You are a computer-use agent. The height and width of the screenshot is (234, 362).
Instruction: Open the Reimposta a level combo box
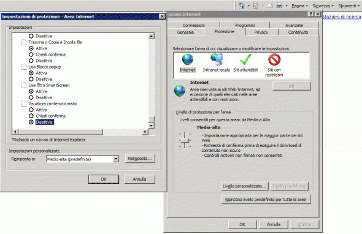(x=83, y=159)
